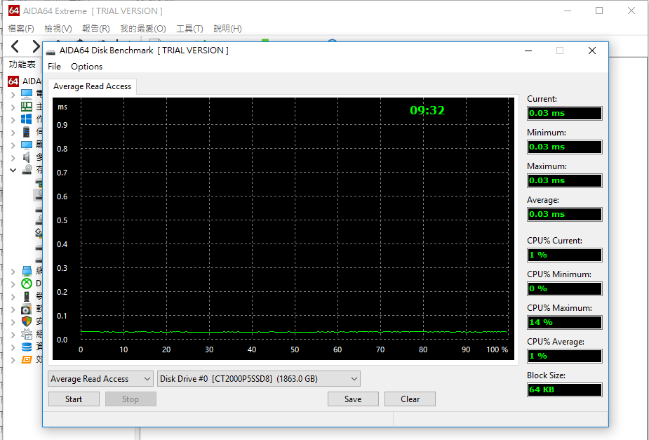Image resolution: width=649 pixels, height=440 pixels.
Task: Click the CPU% Current 1 % value
Action: tap(565, 255)
